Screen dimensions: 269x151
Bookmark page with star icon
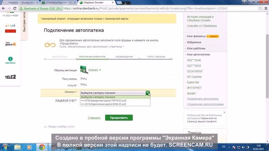(x=260, y=8)
